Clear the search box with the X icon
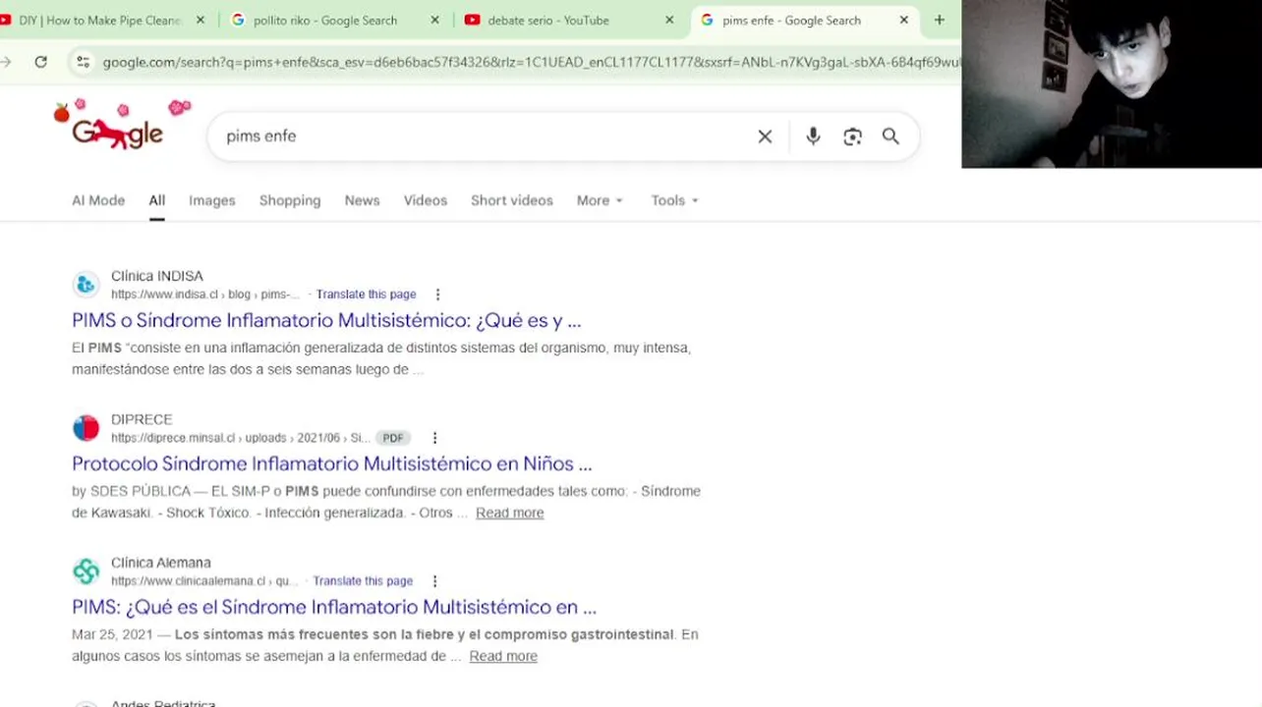Screen dimensions: 1262x707 [765, 136]
